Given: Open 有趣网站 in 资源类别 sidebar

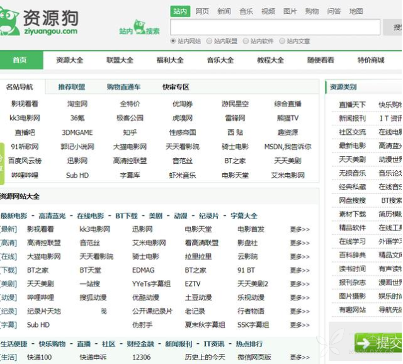Looking at the screenshot, I should pyautogui.click(x=353, y=310).
